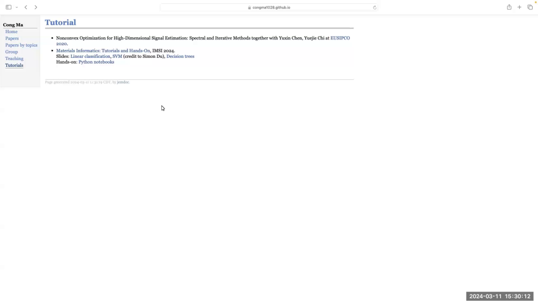Open Materials Informatics: Tutorials and Hands-On link

(x=103, y=51)
